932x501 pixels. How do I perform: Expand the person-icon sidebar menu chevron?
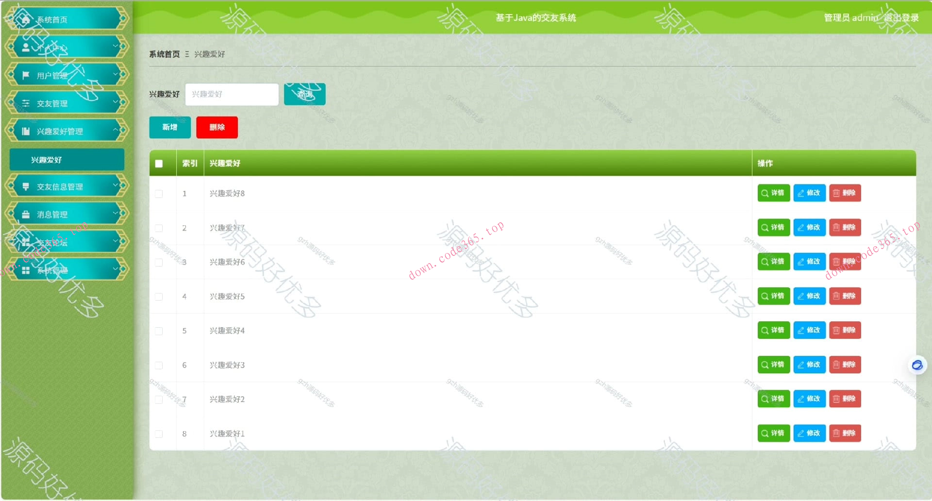[x=116, y=47]
